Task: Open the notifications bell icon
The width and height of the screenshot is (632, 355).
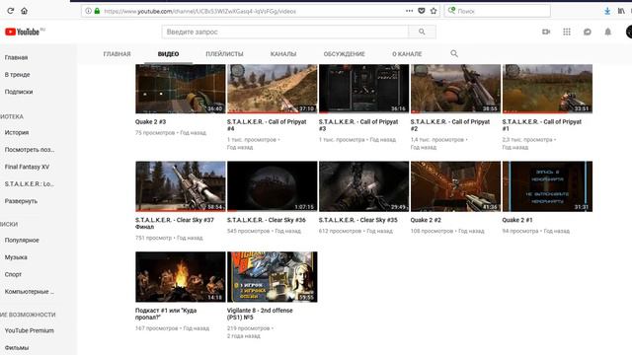Action: point(608,32)
